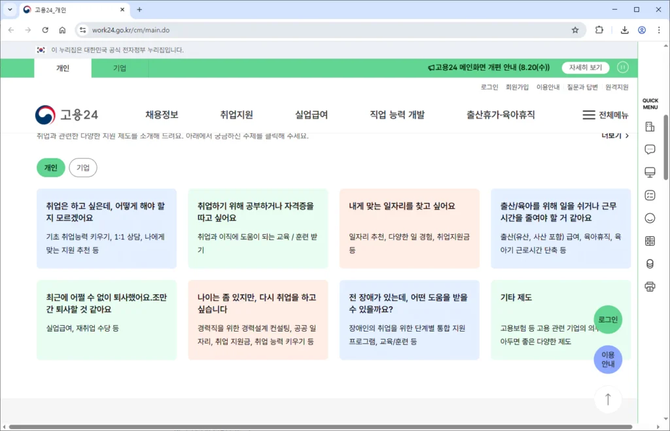Select the coins icon in the Quick Menu

pyautogui.click(x=649, y=263)
